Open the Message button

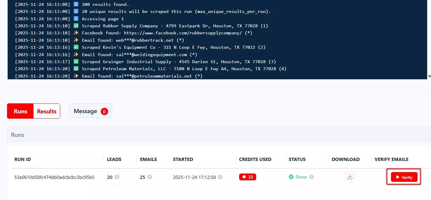coord(85,111)
